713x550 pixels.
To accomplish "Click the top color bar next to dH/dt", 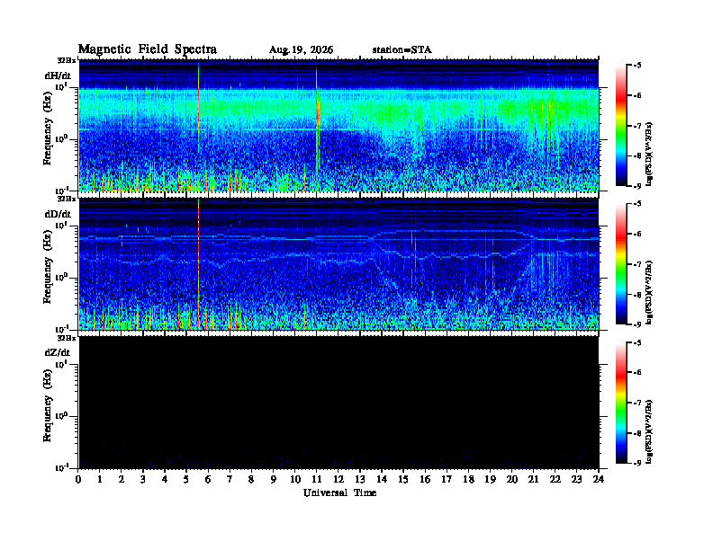I will [x=621, y=126].
